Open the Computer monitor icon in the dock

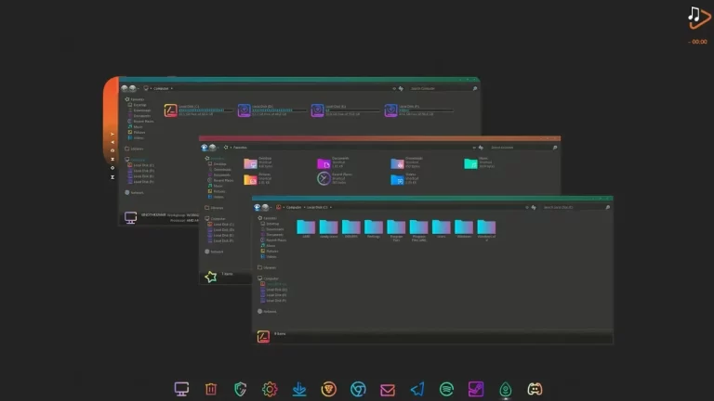181,389
